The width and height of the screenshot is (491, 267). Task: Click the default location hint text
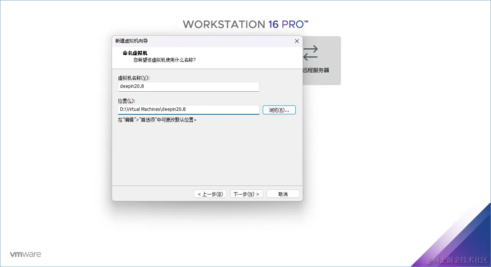157,120
